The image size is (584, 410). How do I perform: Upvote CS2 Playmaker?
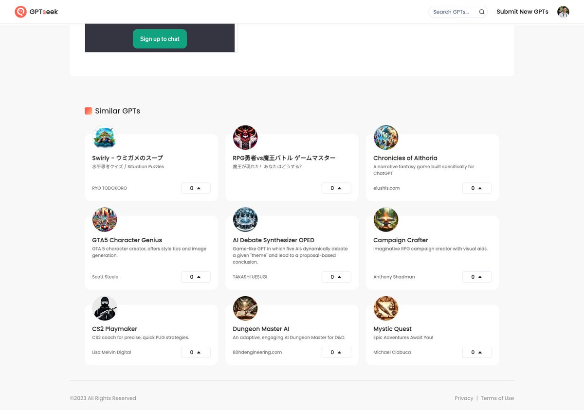(x=196, y=352)
